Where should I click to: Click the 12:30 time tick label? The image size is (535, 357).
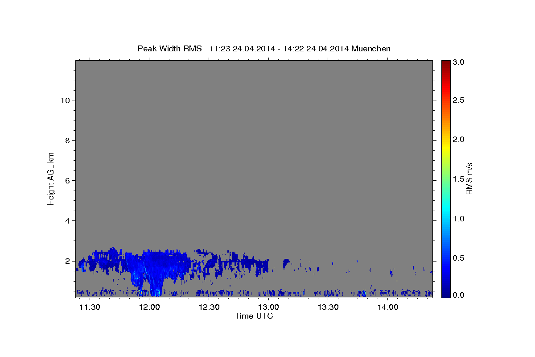(209, 307)
